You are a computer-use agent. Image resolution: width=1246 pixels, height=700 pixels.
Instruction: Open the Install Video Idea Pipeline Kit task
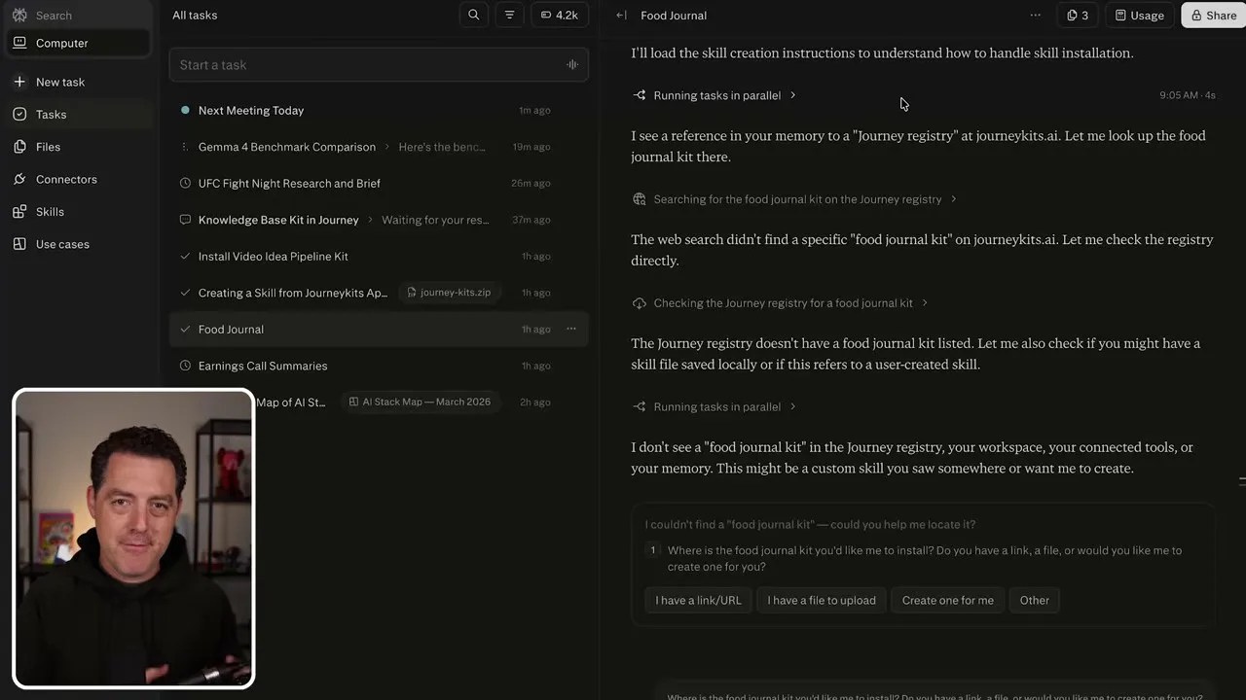click(379, 256)
